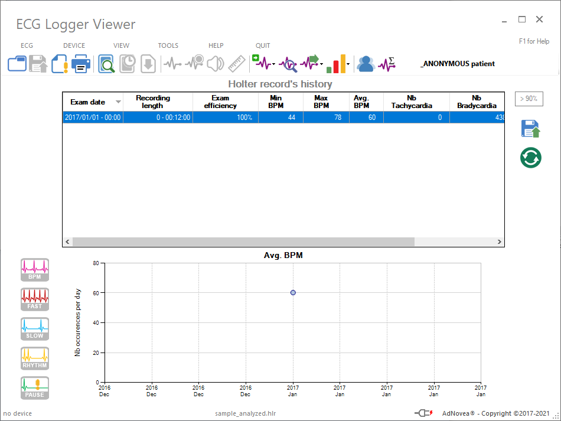This screenshot has width=561, height=421.
Task: Click the Avg. BPM value 60
Action: pos(366,118)
